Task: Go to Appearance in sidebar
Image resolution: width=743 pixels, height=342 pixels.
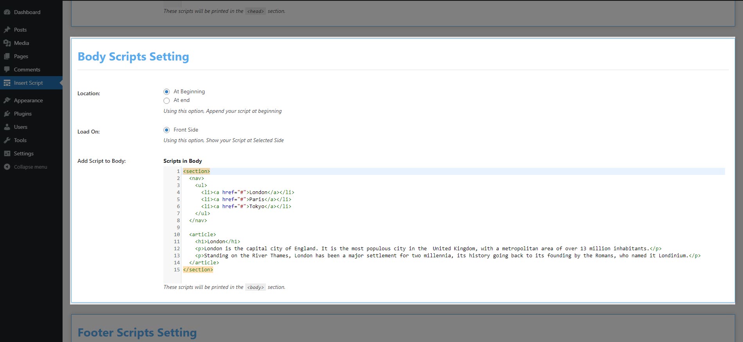Action: (x=31, y=100)
